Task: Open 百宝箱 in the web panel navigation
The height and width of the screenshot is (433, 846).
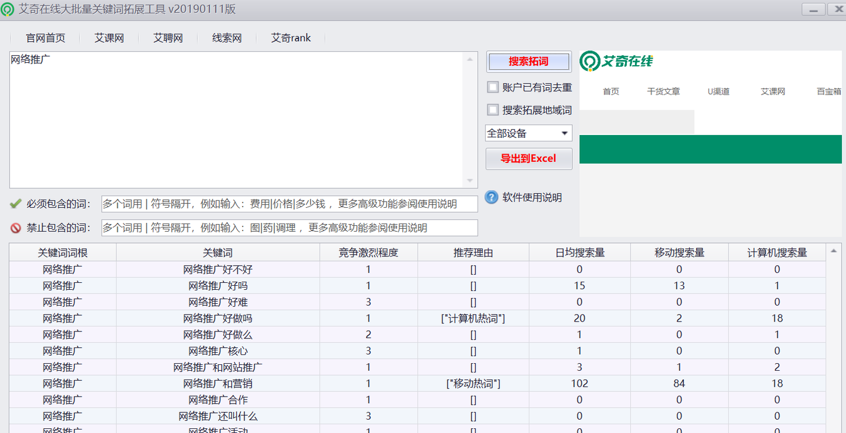Action: [x=829, y=92]
